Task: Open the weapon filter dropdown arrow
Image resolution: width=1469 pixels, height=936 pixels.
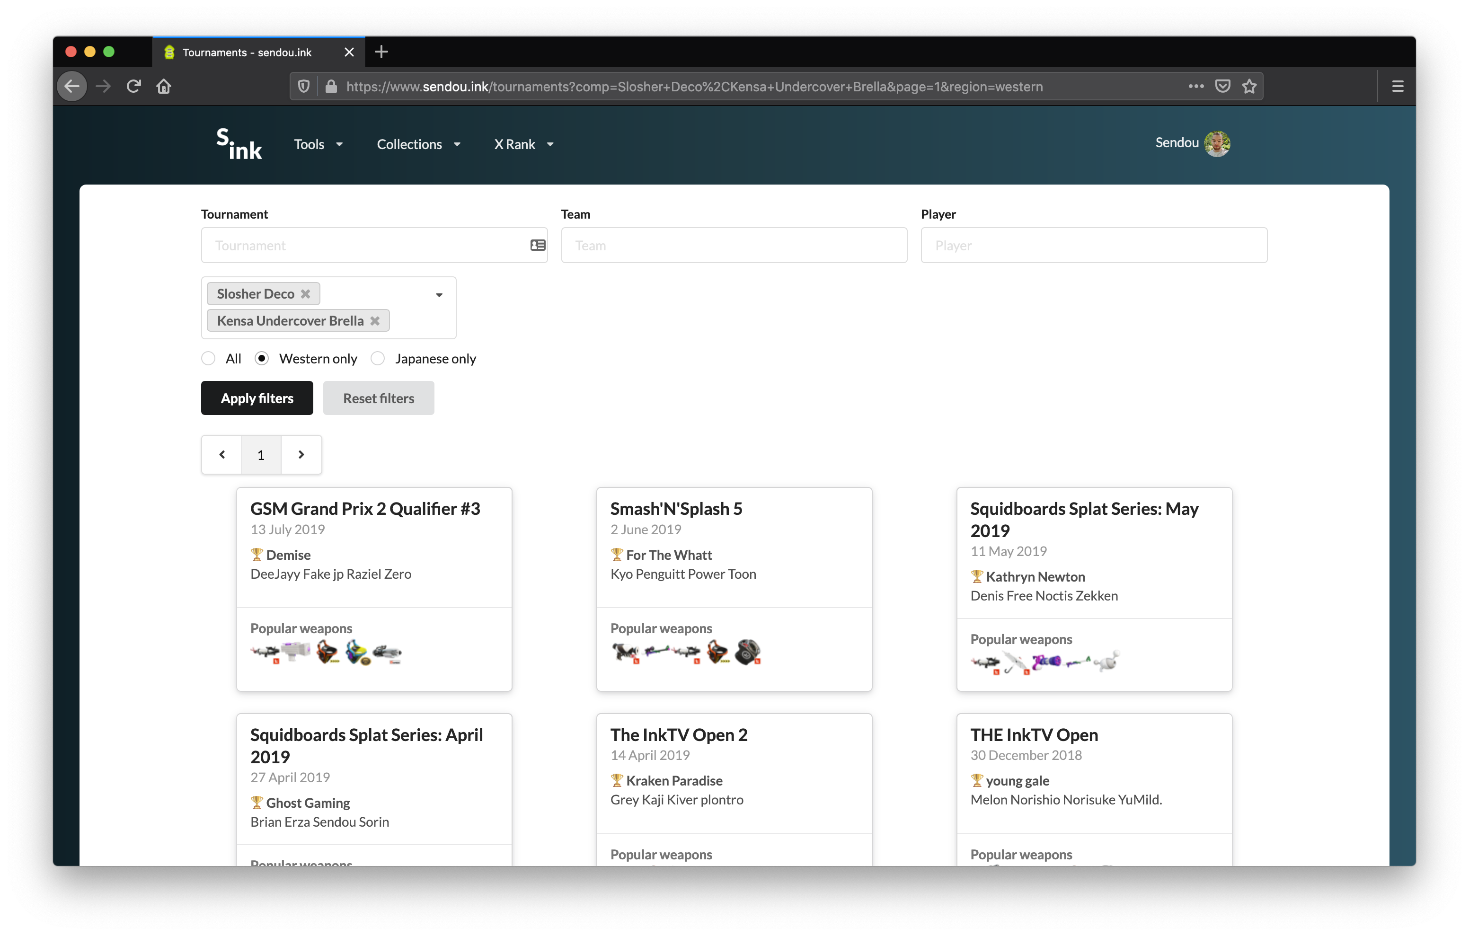Action: click(x=439, y=295)
